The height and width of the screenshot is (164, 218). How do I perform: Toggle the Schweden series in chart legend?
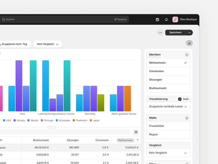tap(63, 120)
